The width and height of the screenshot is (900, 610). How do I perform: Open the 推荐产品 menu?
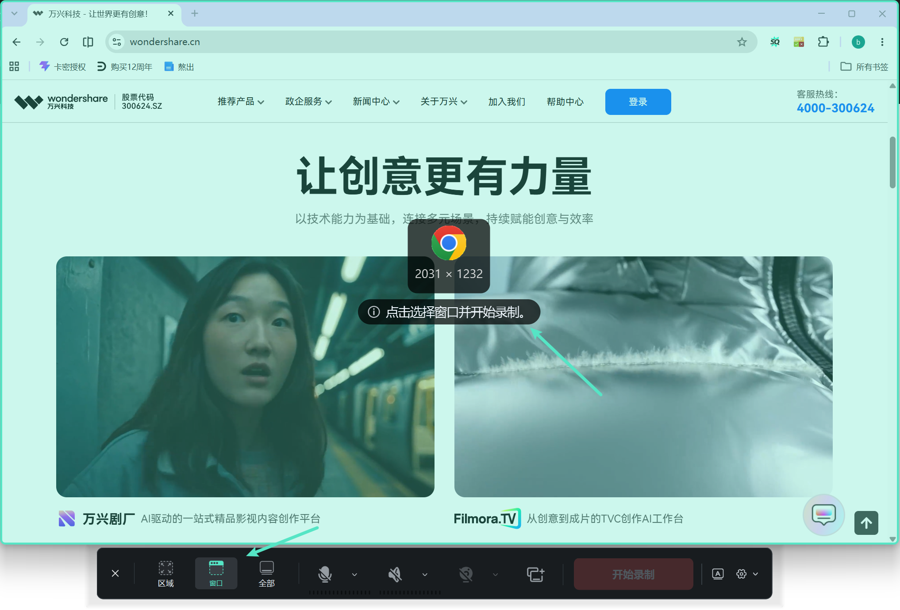[x=241, y=102]
